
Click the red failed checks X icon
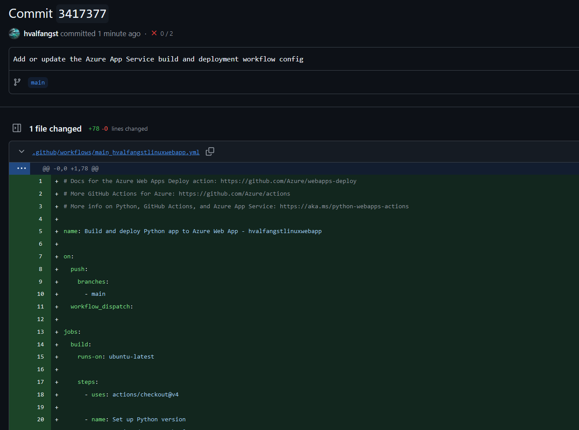[154, 33]
